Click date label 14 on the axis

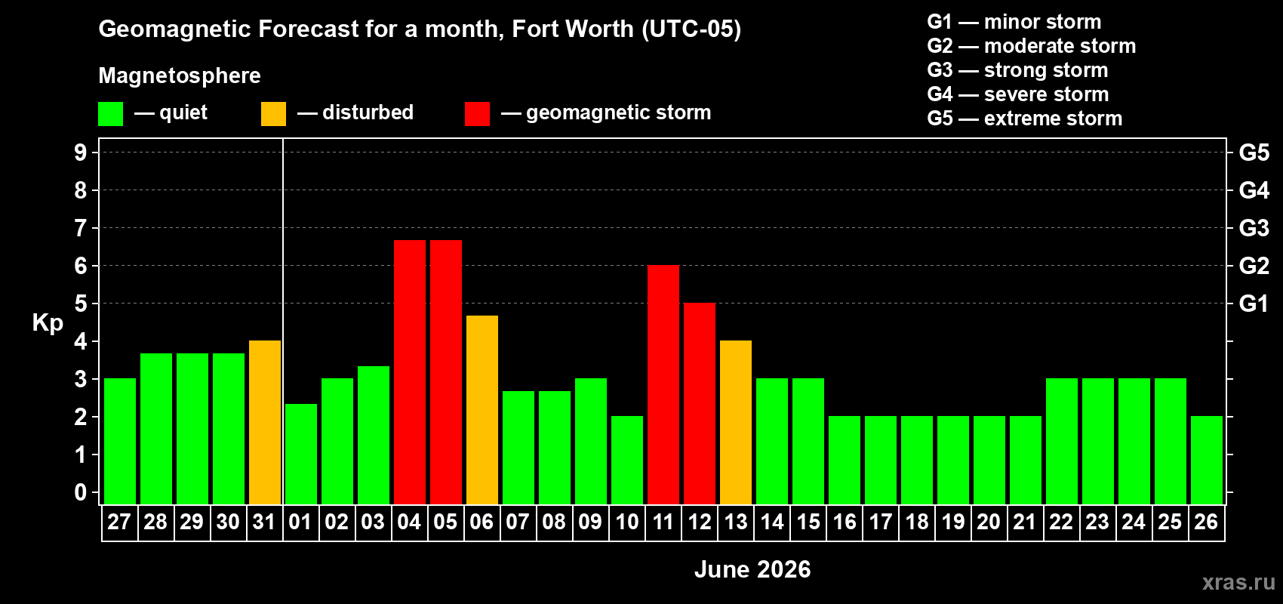pos(772,522)
